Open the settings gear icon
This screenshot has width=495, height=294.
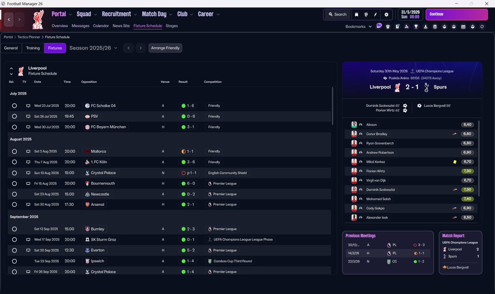386,15
